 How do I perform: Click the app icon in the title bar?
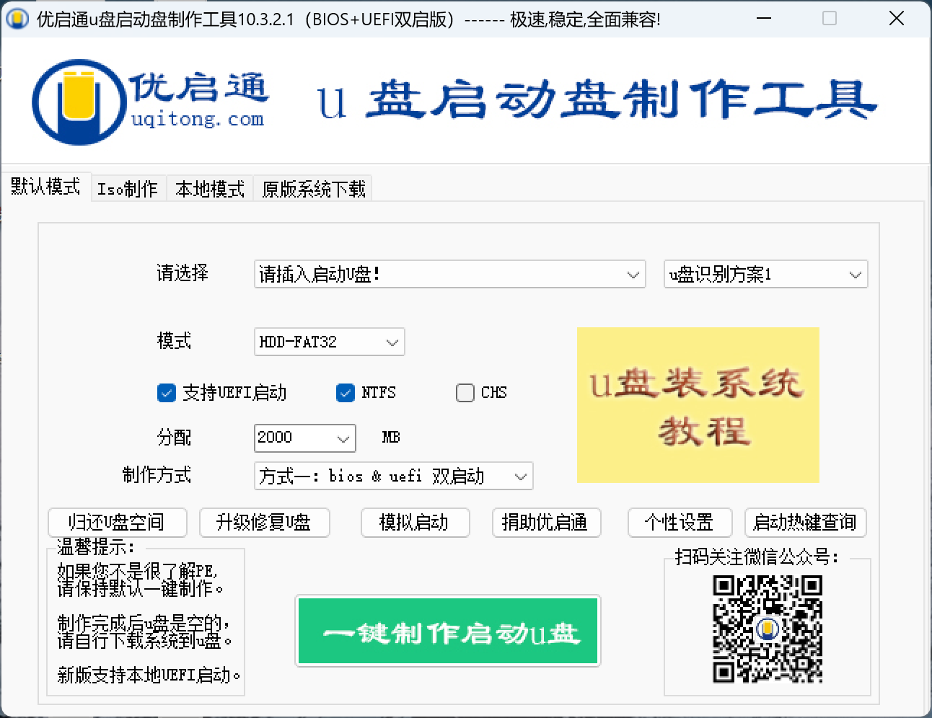point(16,19)
